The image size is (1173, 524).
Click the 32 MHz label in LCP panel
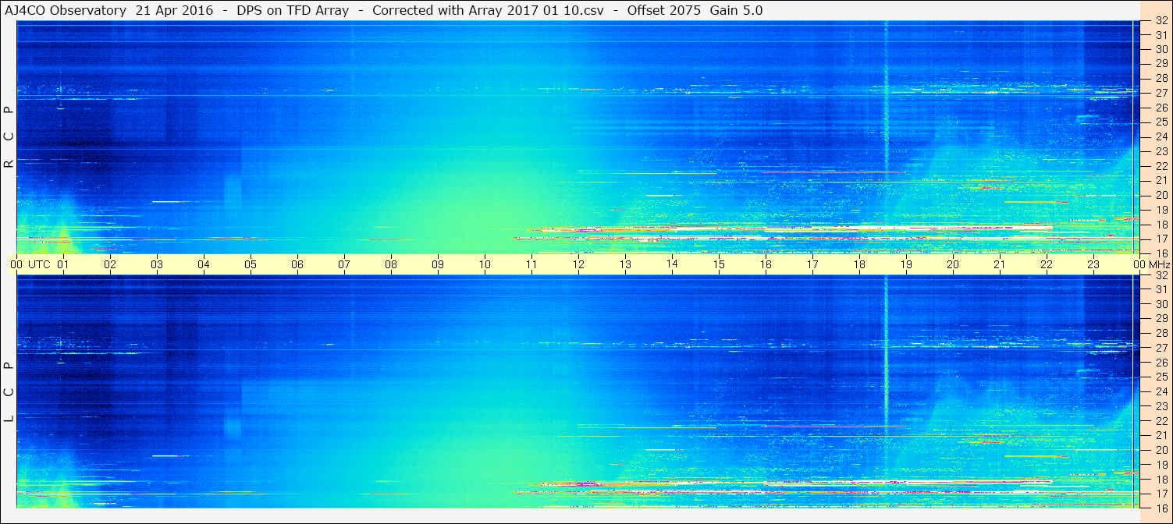[1161, 275]
